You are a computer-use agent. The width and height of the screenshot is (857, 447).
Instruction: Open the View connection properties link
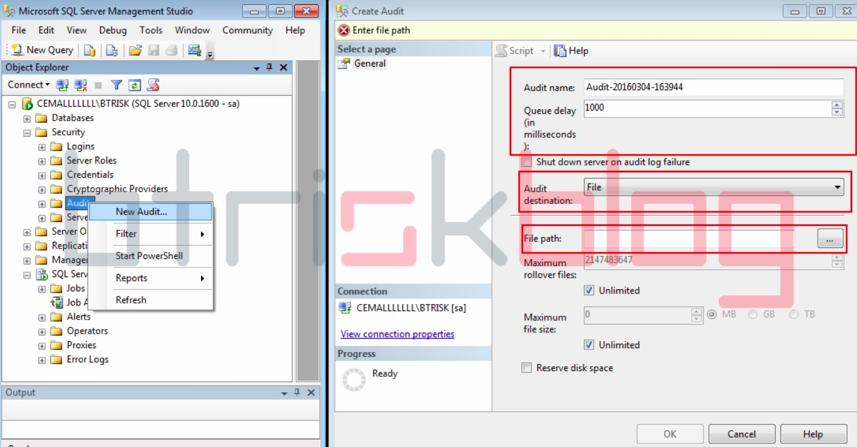pos(397,334)
